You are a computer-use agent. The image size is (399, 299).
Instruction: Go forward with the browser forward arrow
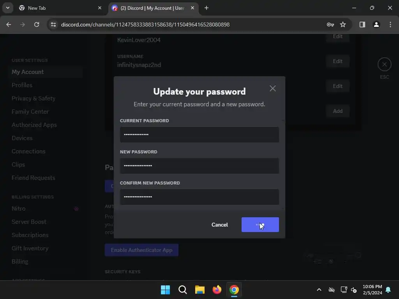click(x=23, y=25)
